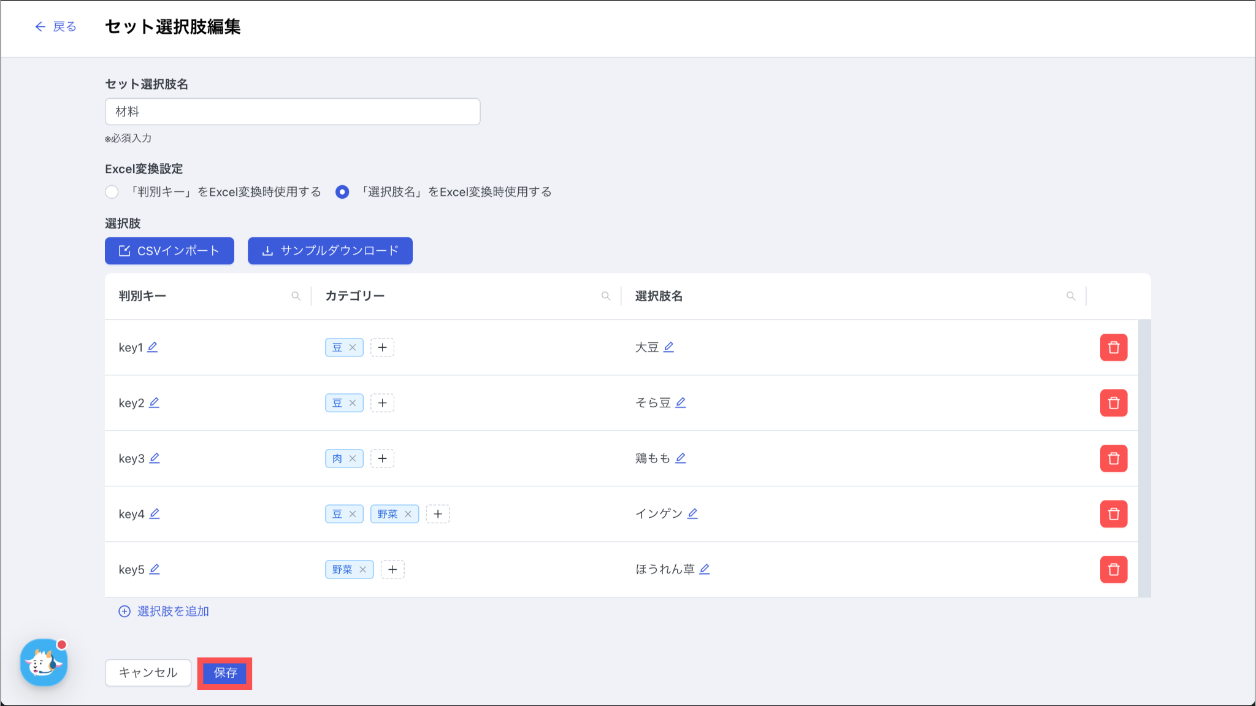This screenshot has height=706, width=1256.
Task: Edit the インゲン option name pencil
Action: tap(692, 513)
